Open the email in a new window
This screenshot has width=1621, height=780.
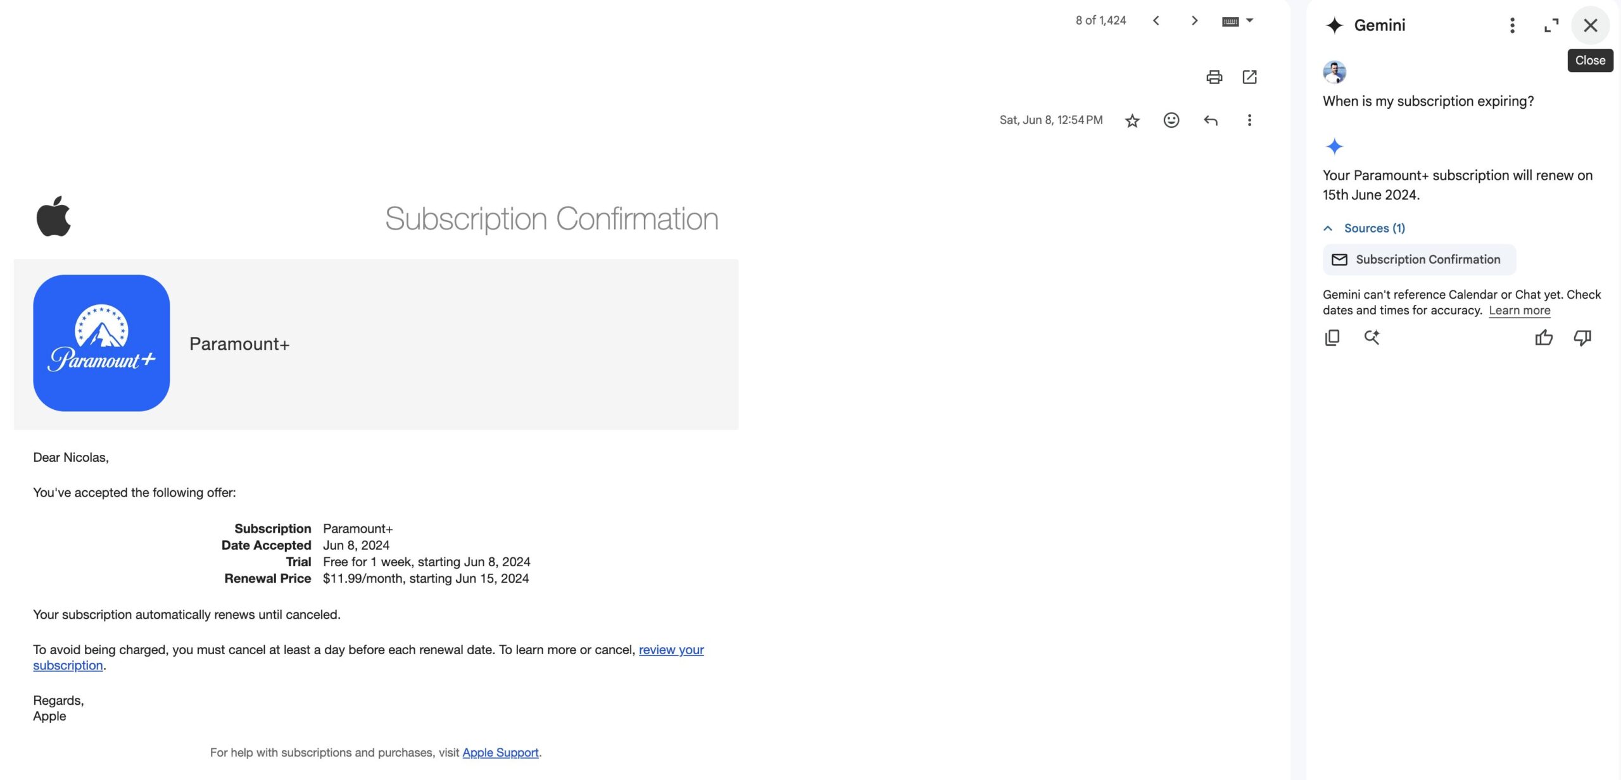click(1249, 77)
